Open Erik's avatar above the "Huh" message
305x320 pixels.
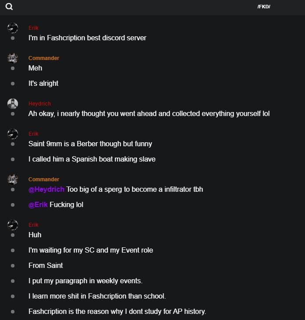click(x=13, y=225)
